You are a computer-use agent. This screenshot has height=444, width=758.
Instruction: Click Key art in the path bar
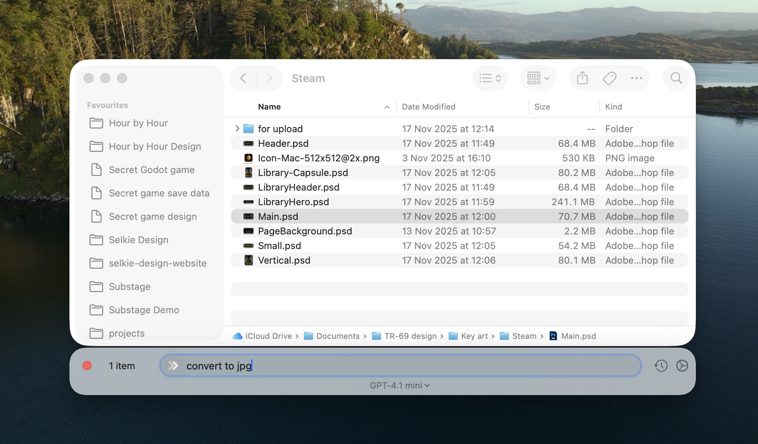pos(474,336)
